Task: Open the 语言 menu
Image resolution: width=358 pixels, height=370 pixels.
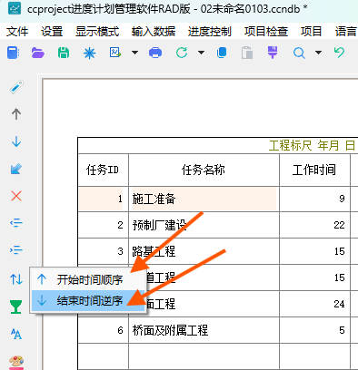Action: [x=346, y=32]
